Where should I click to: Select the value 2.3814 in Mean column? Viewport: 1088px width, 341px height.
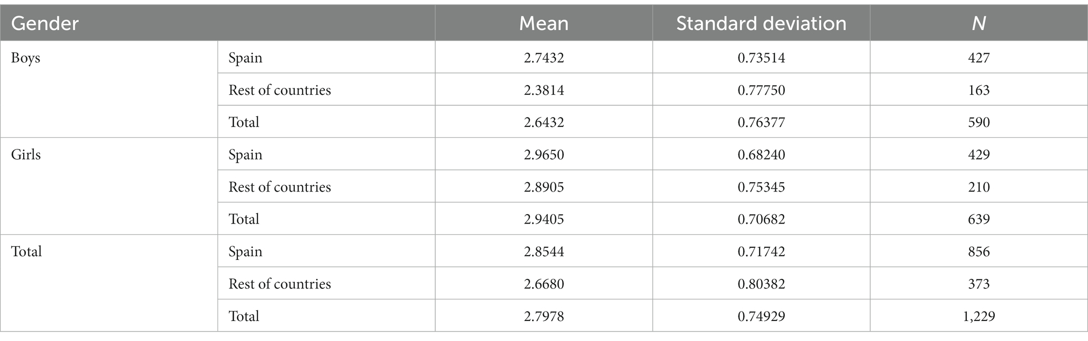pyautogui.click(x=544, y=90)
